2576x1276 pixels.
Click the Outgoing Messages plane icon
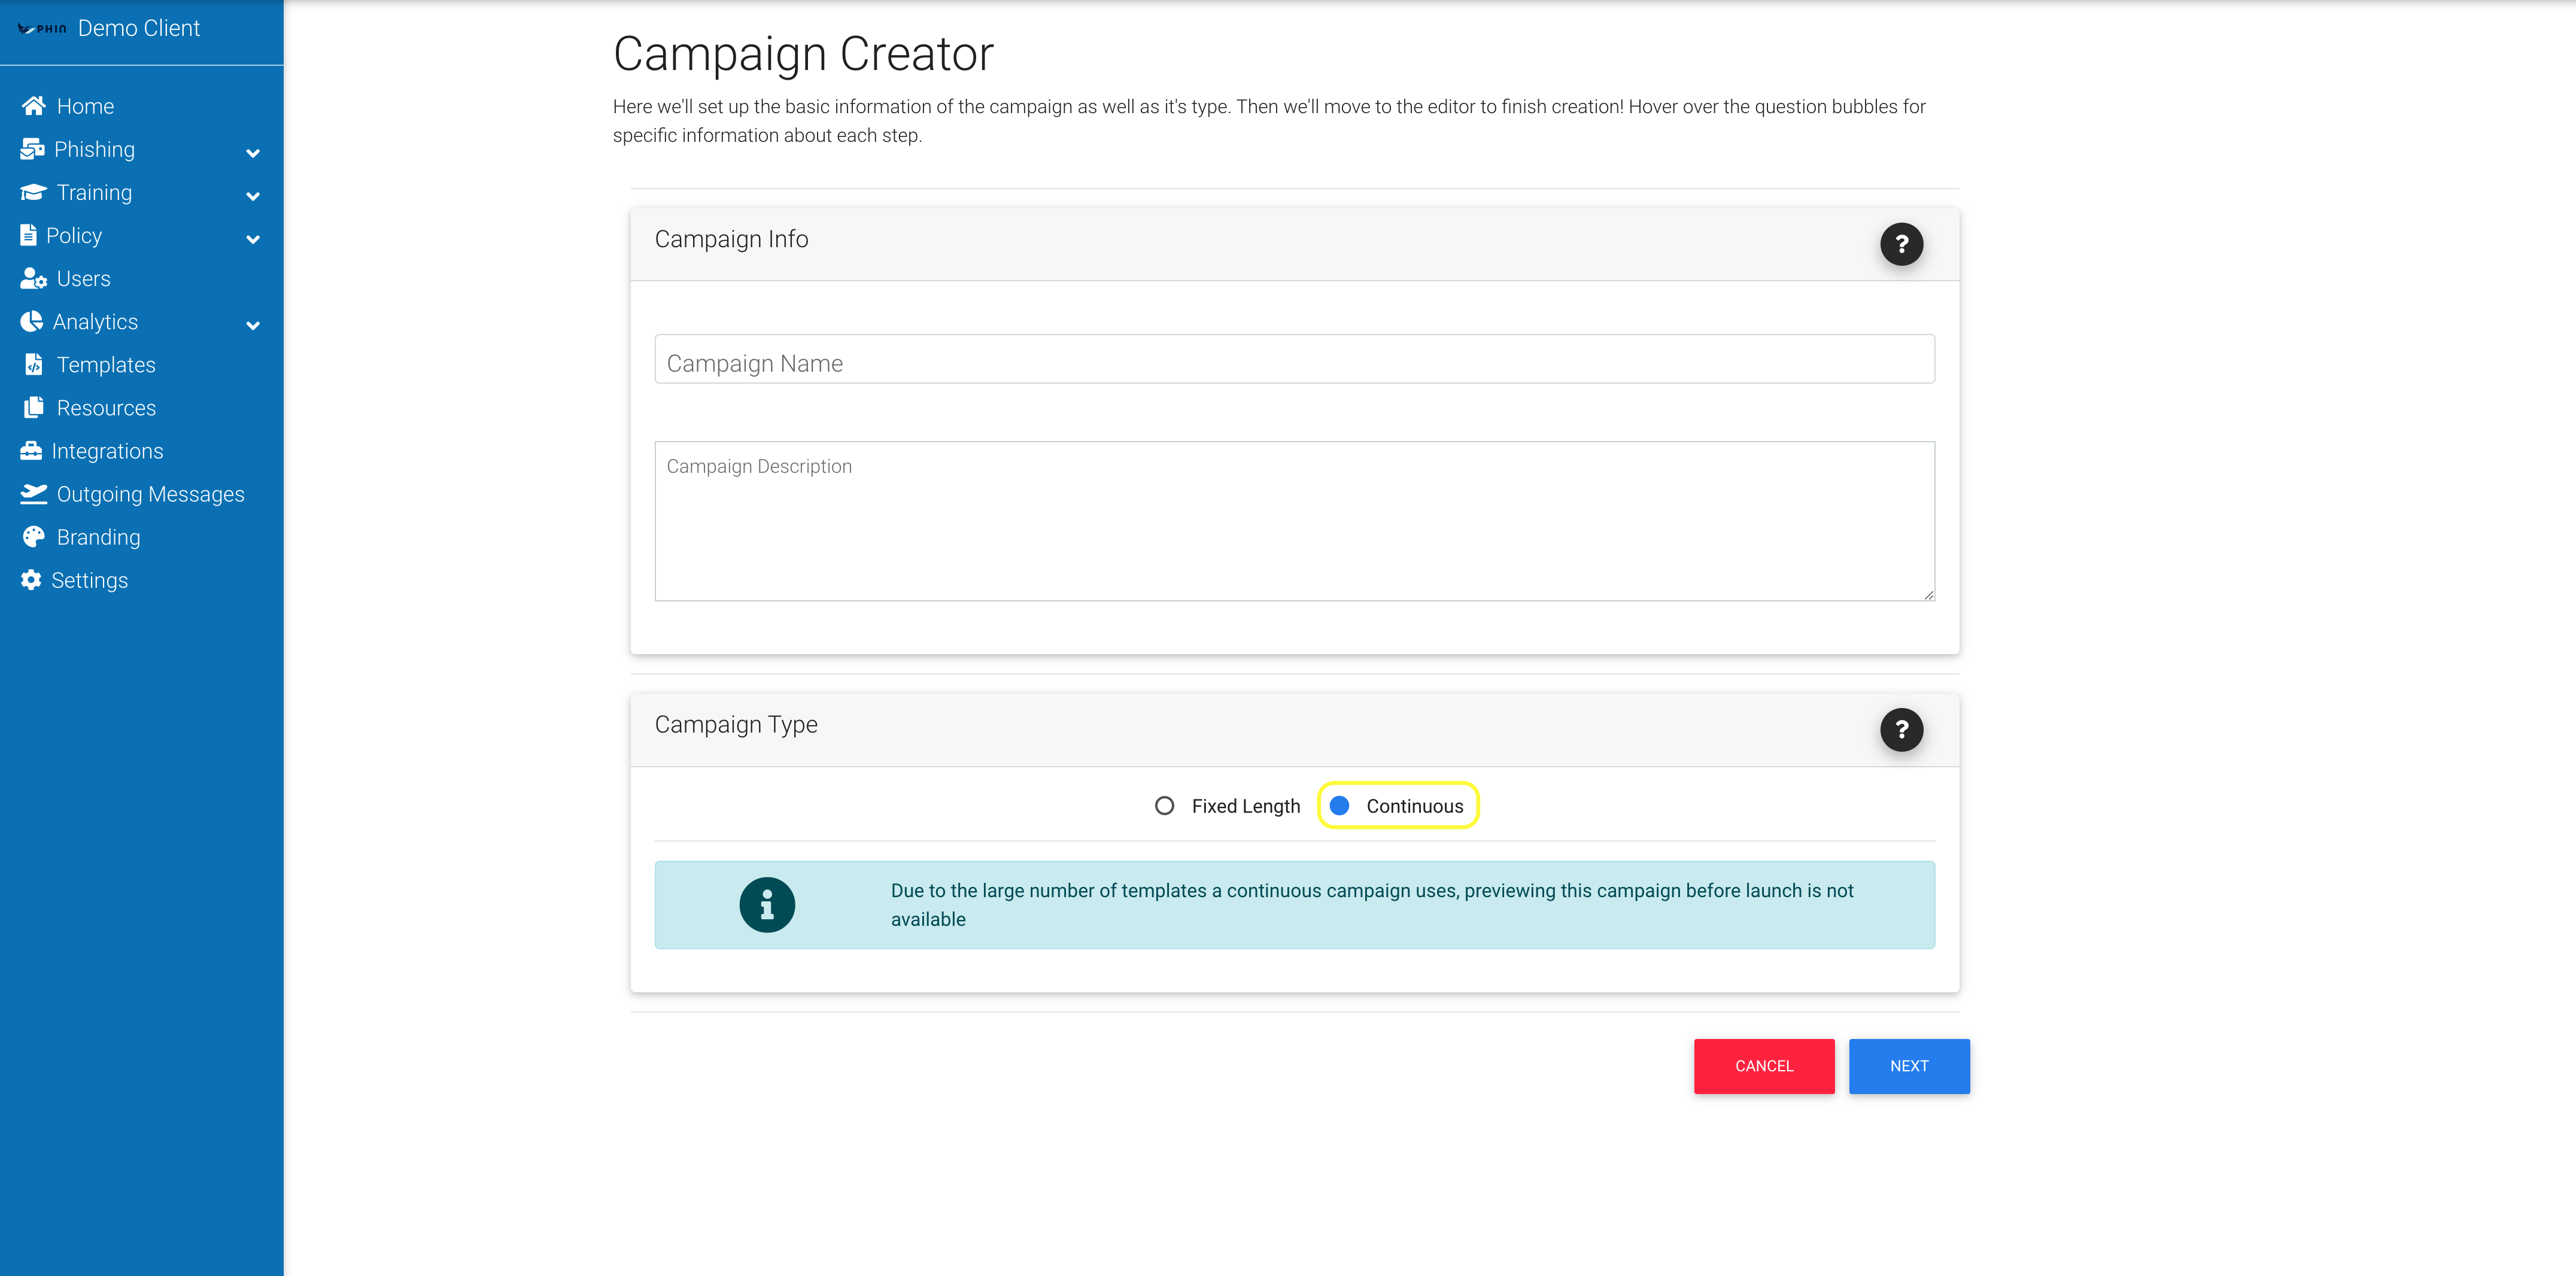tap(33, 493)
